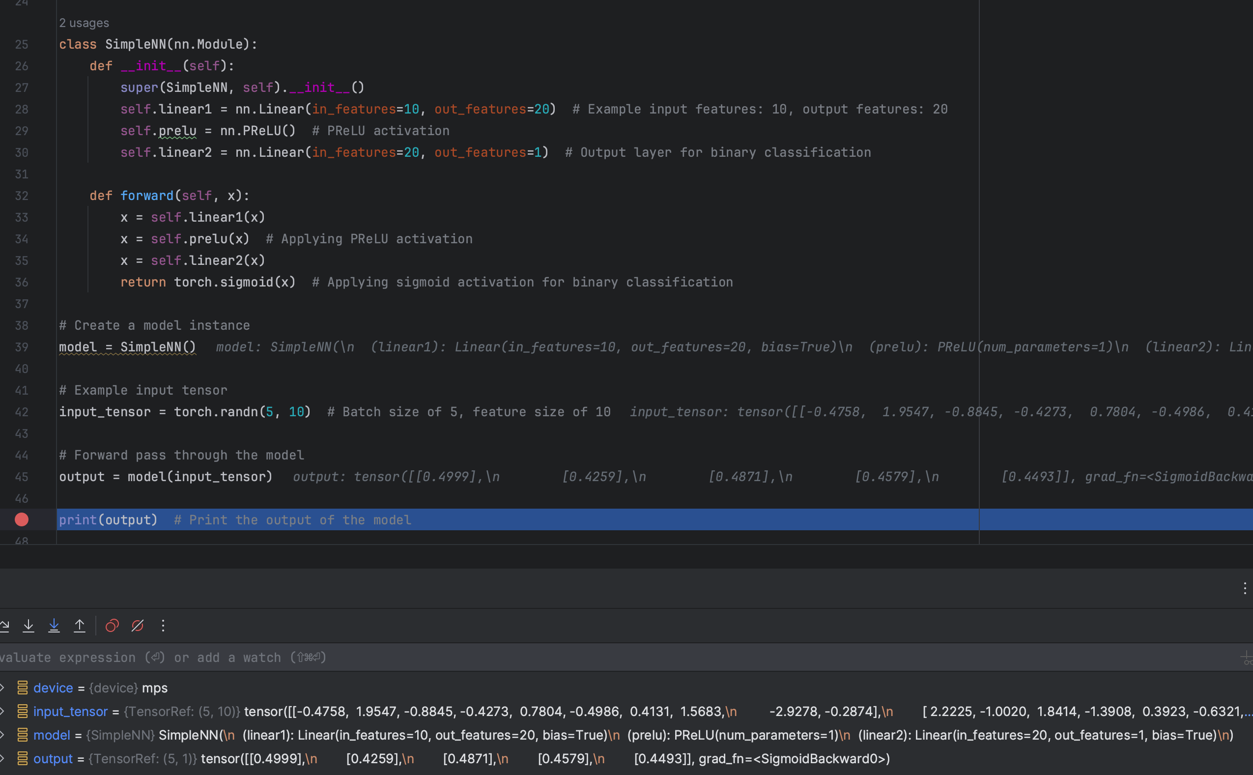The image size is (1253, 775).
Task: Toggle Mute Breakpoints slashed-circle icon
Action: tap(138, 625)
